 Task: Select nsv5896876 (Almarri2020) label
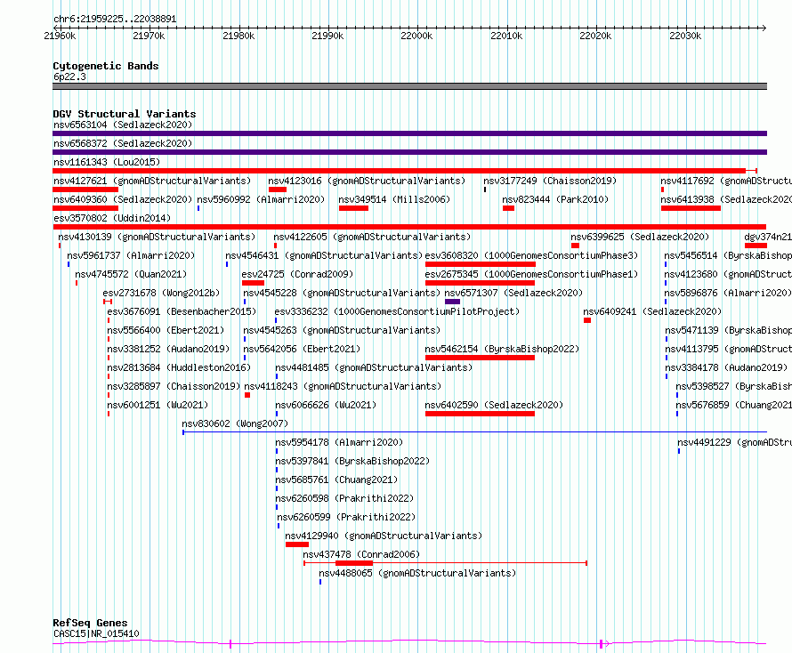coord(727,293)
